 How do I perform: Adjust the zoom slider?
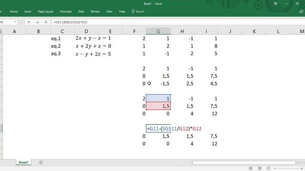pyautogui.click(x=288, y=168)
